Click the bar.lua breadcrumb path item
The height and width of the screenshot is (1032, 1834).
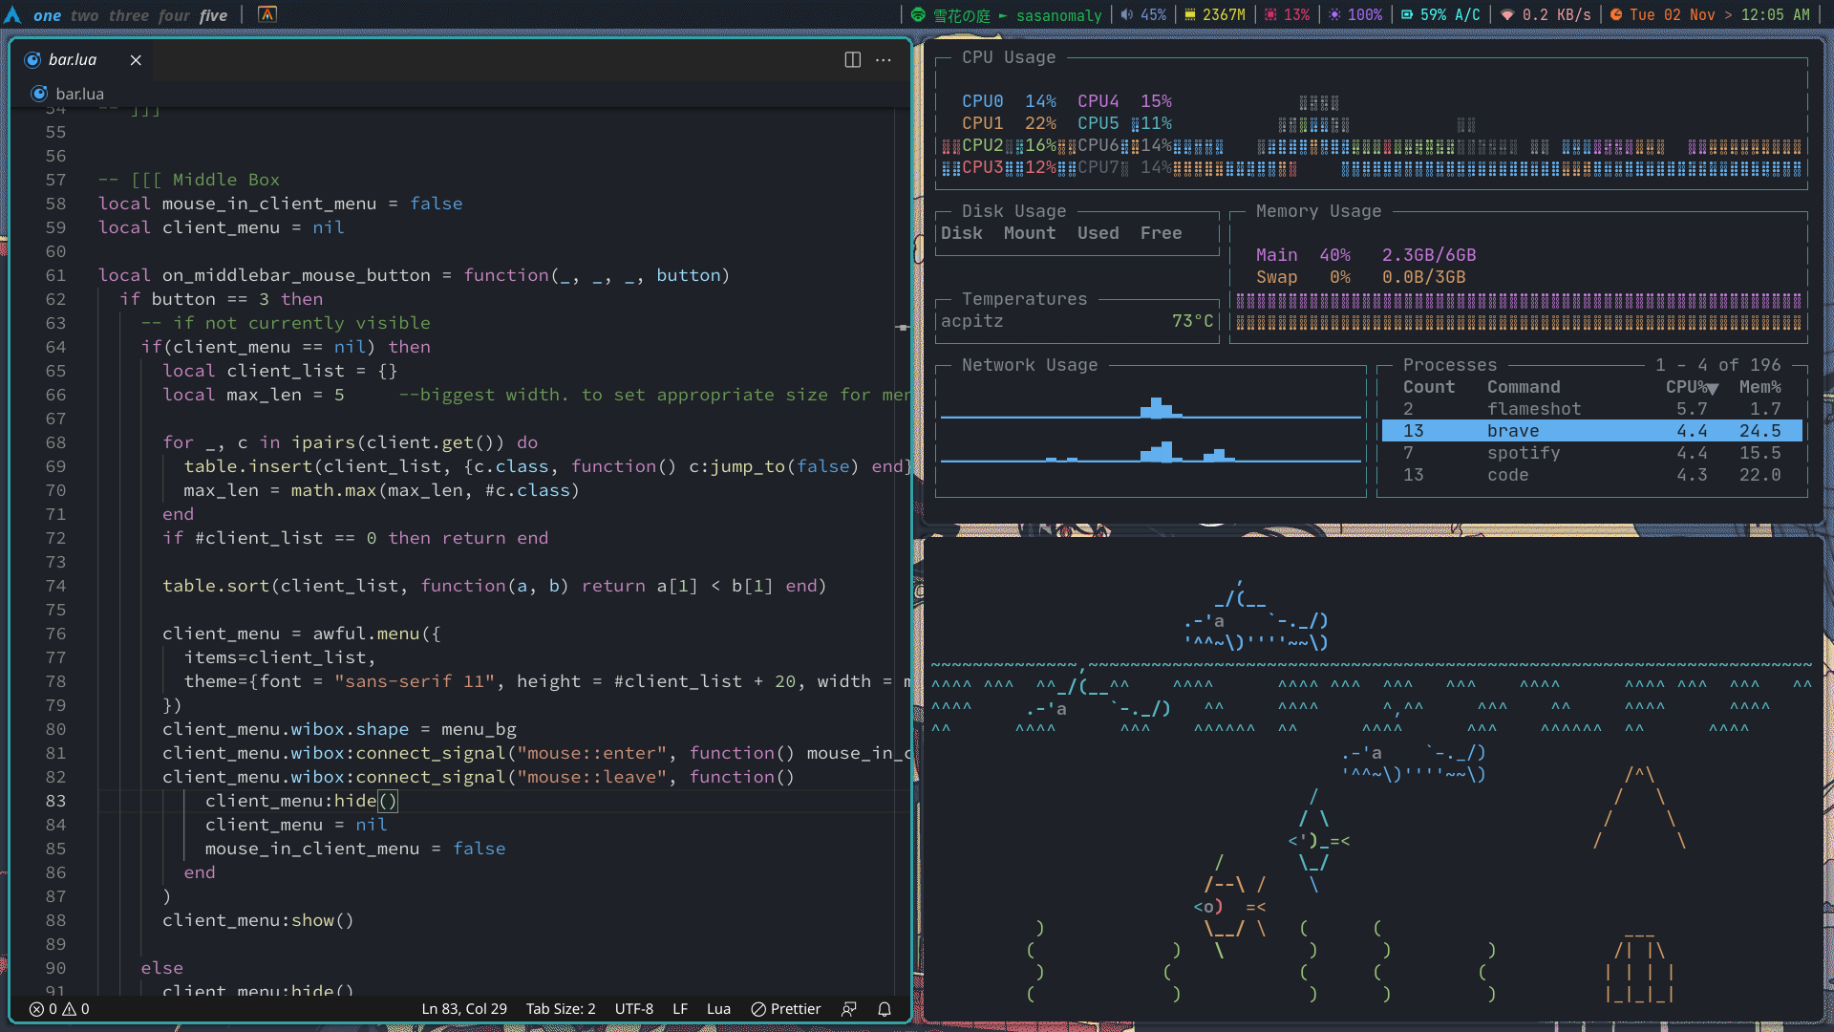point(79,94)
